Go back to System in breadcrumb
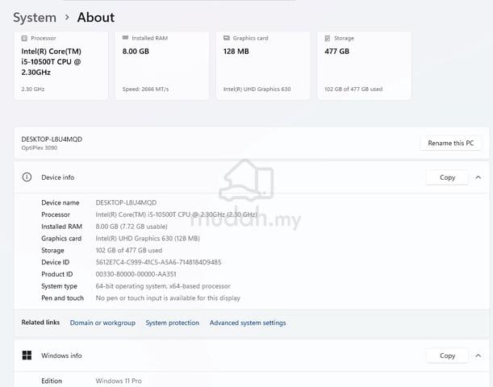Screen dimensions: 493x387 [35, 18]
